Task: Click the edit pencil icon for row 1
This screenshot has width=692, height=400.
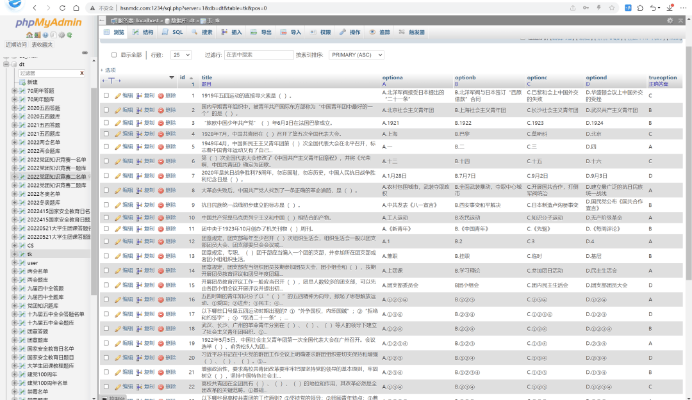Action: point(118,96)
